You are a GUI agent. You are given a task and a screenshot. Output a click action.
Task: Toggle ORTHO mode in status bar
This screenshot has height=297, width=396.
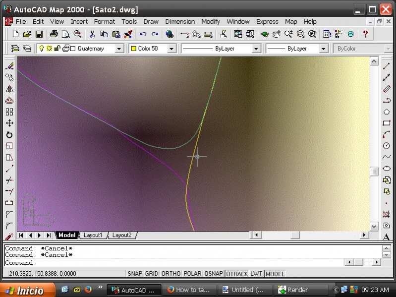[x=170, y=274]
